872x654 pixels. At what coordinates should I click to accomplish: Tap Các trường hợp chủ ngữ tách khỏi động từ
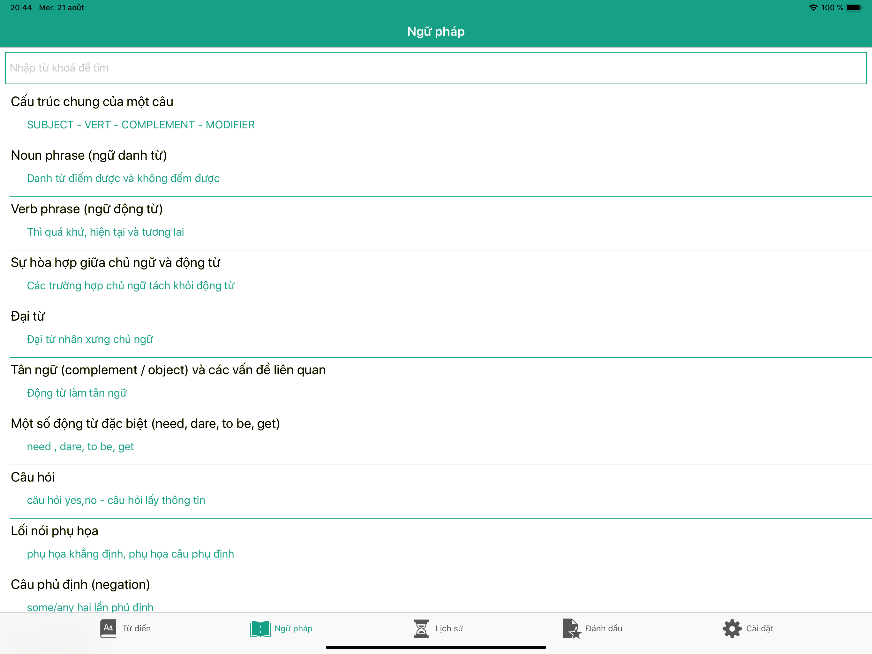coord(131,285)
